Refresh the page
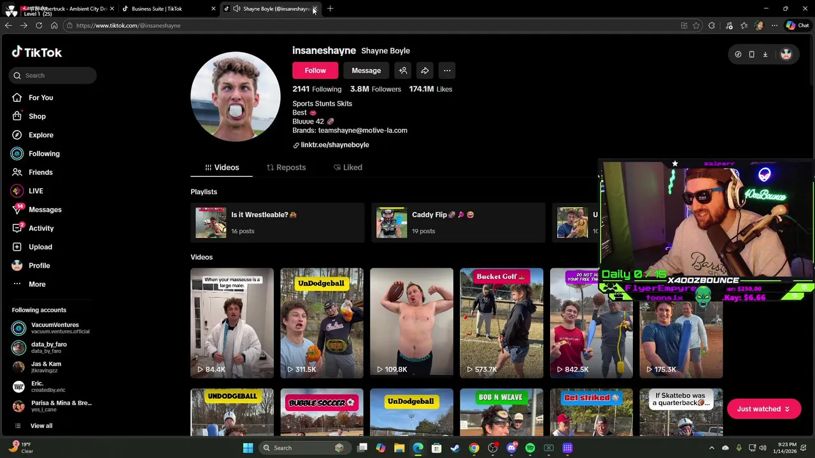Viewport: 815px width, 458px height. (x=39, y=25)
